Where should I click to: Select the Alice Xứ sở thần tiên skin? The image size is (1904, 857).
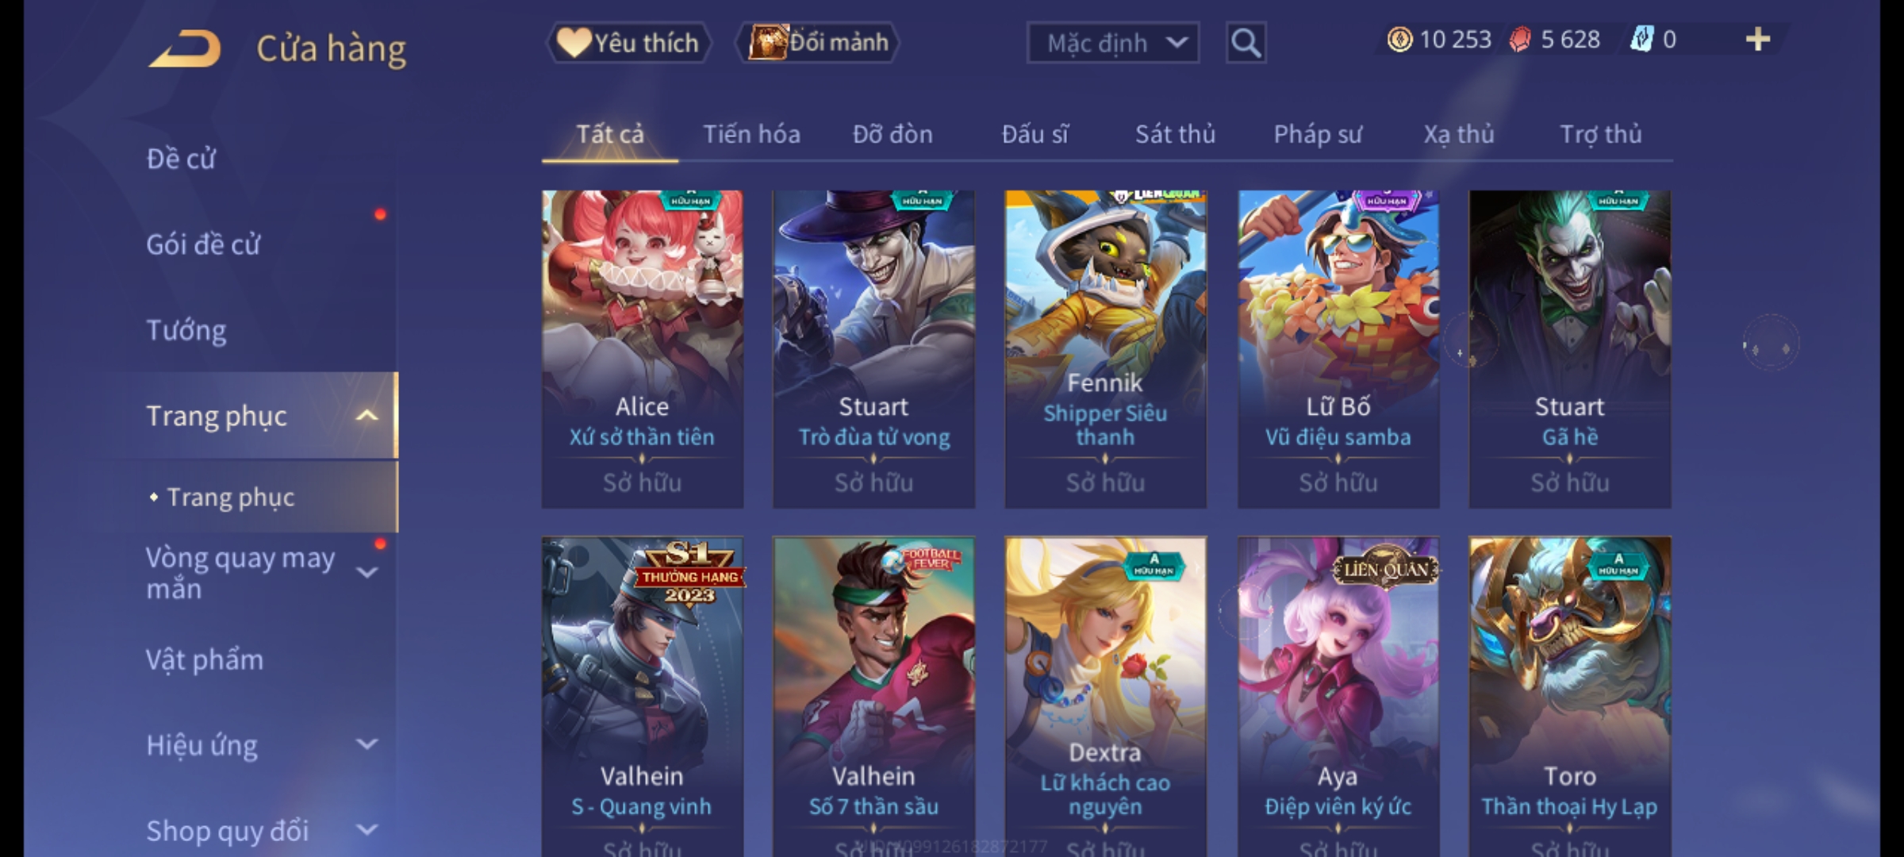tap(643, 349)
